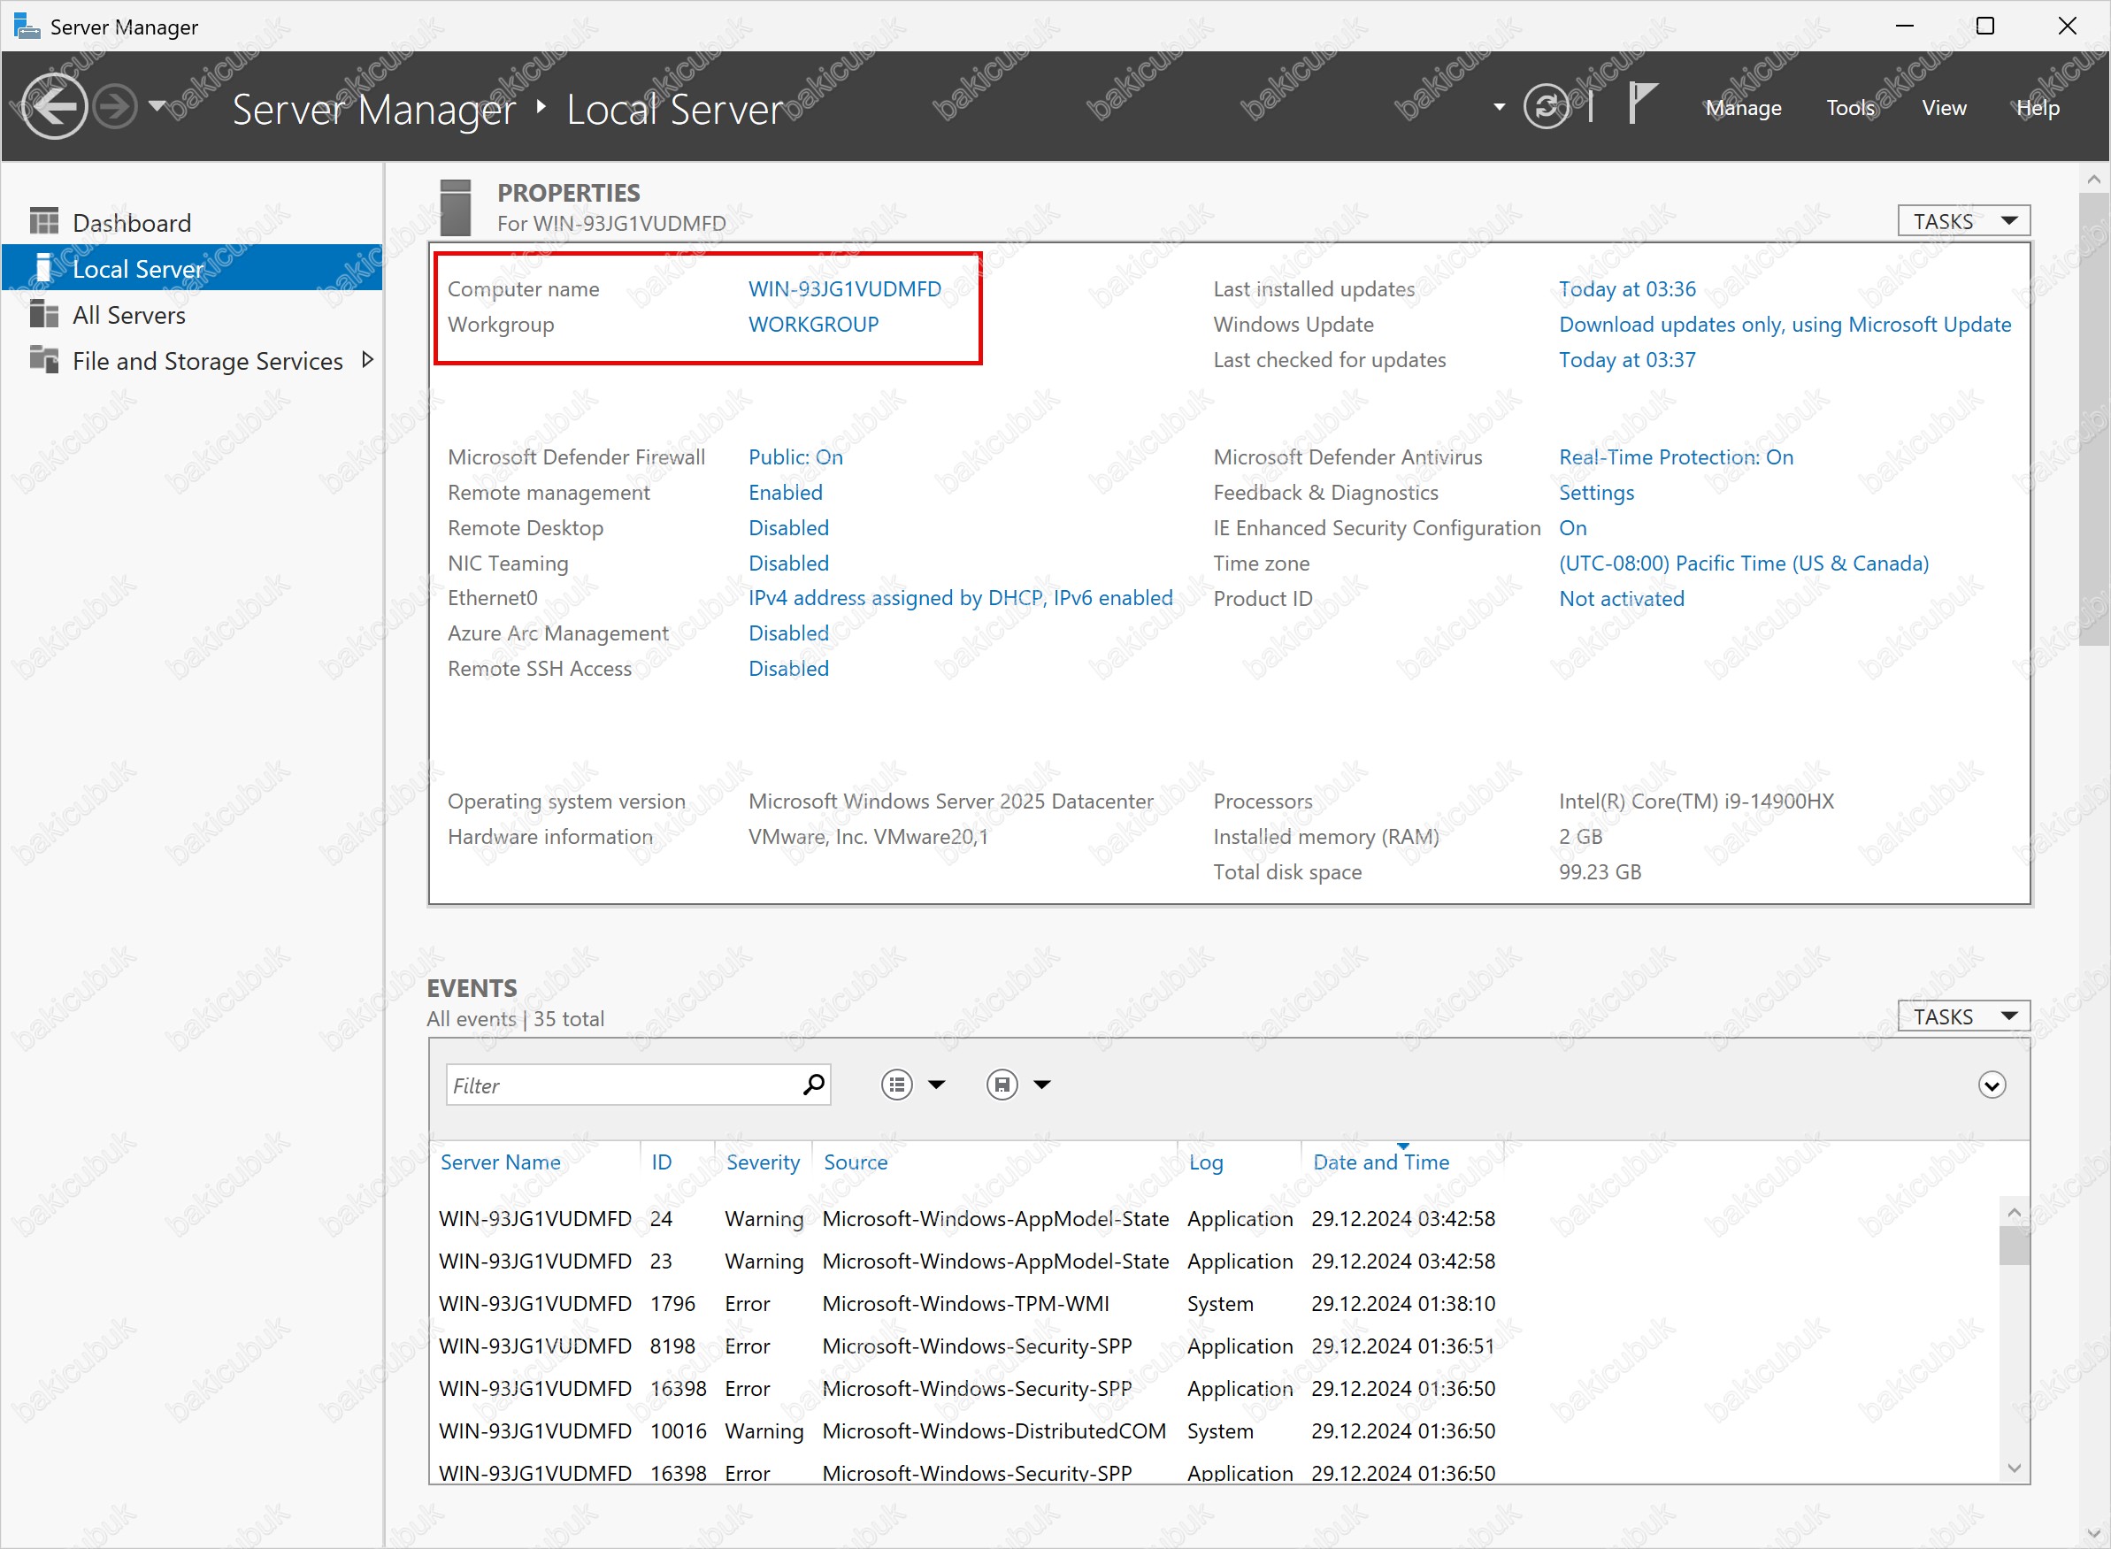The width and height of the screenshot is (2111, 1549).
Task: Open the Manage menu
Action: tap(1743, 108)
